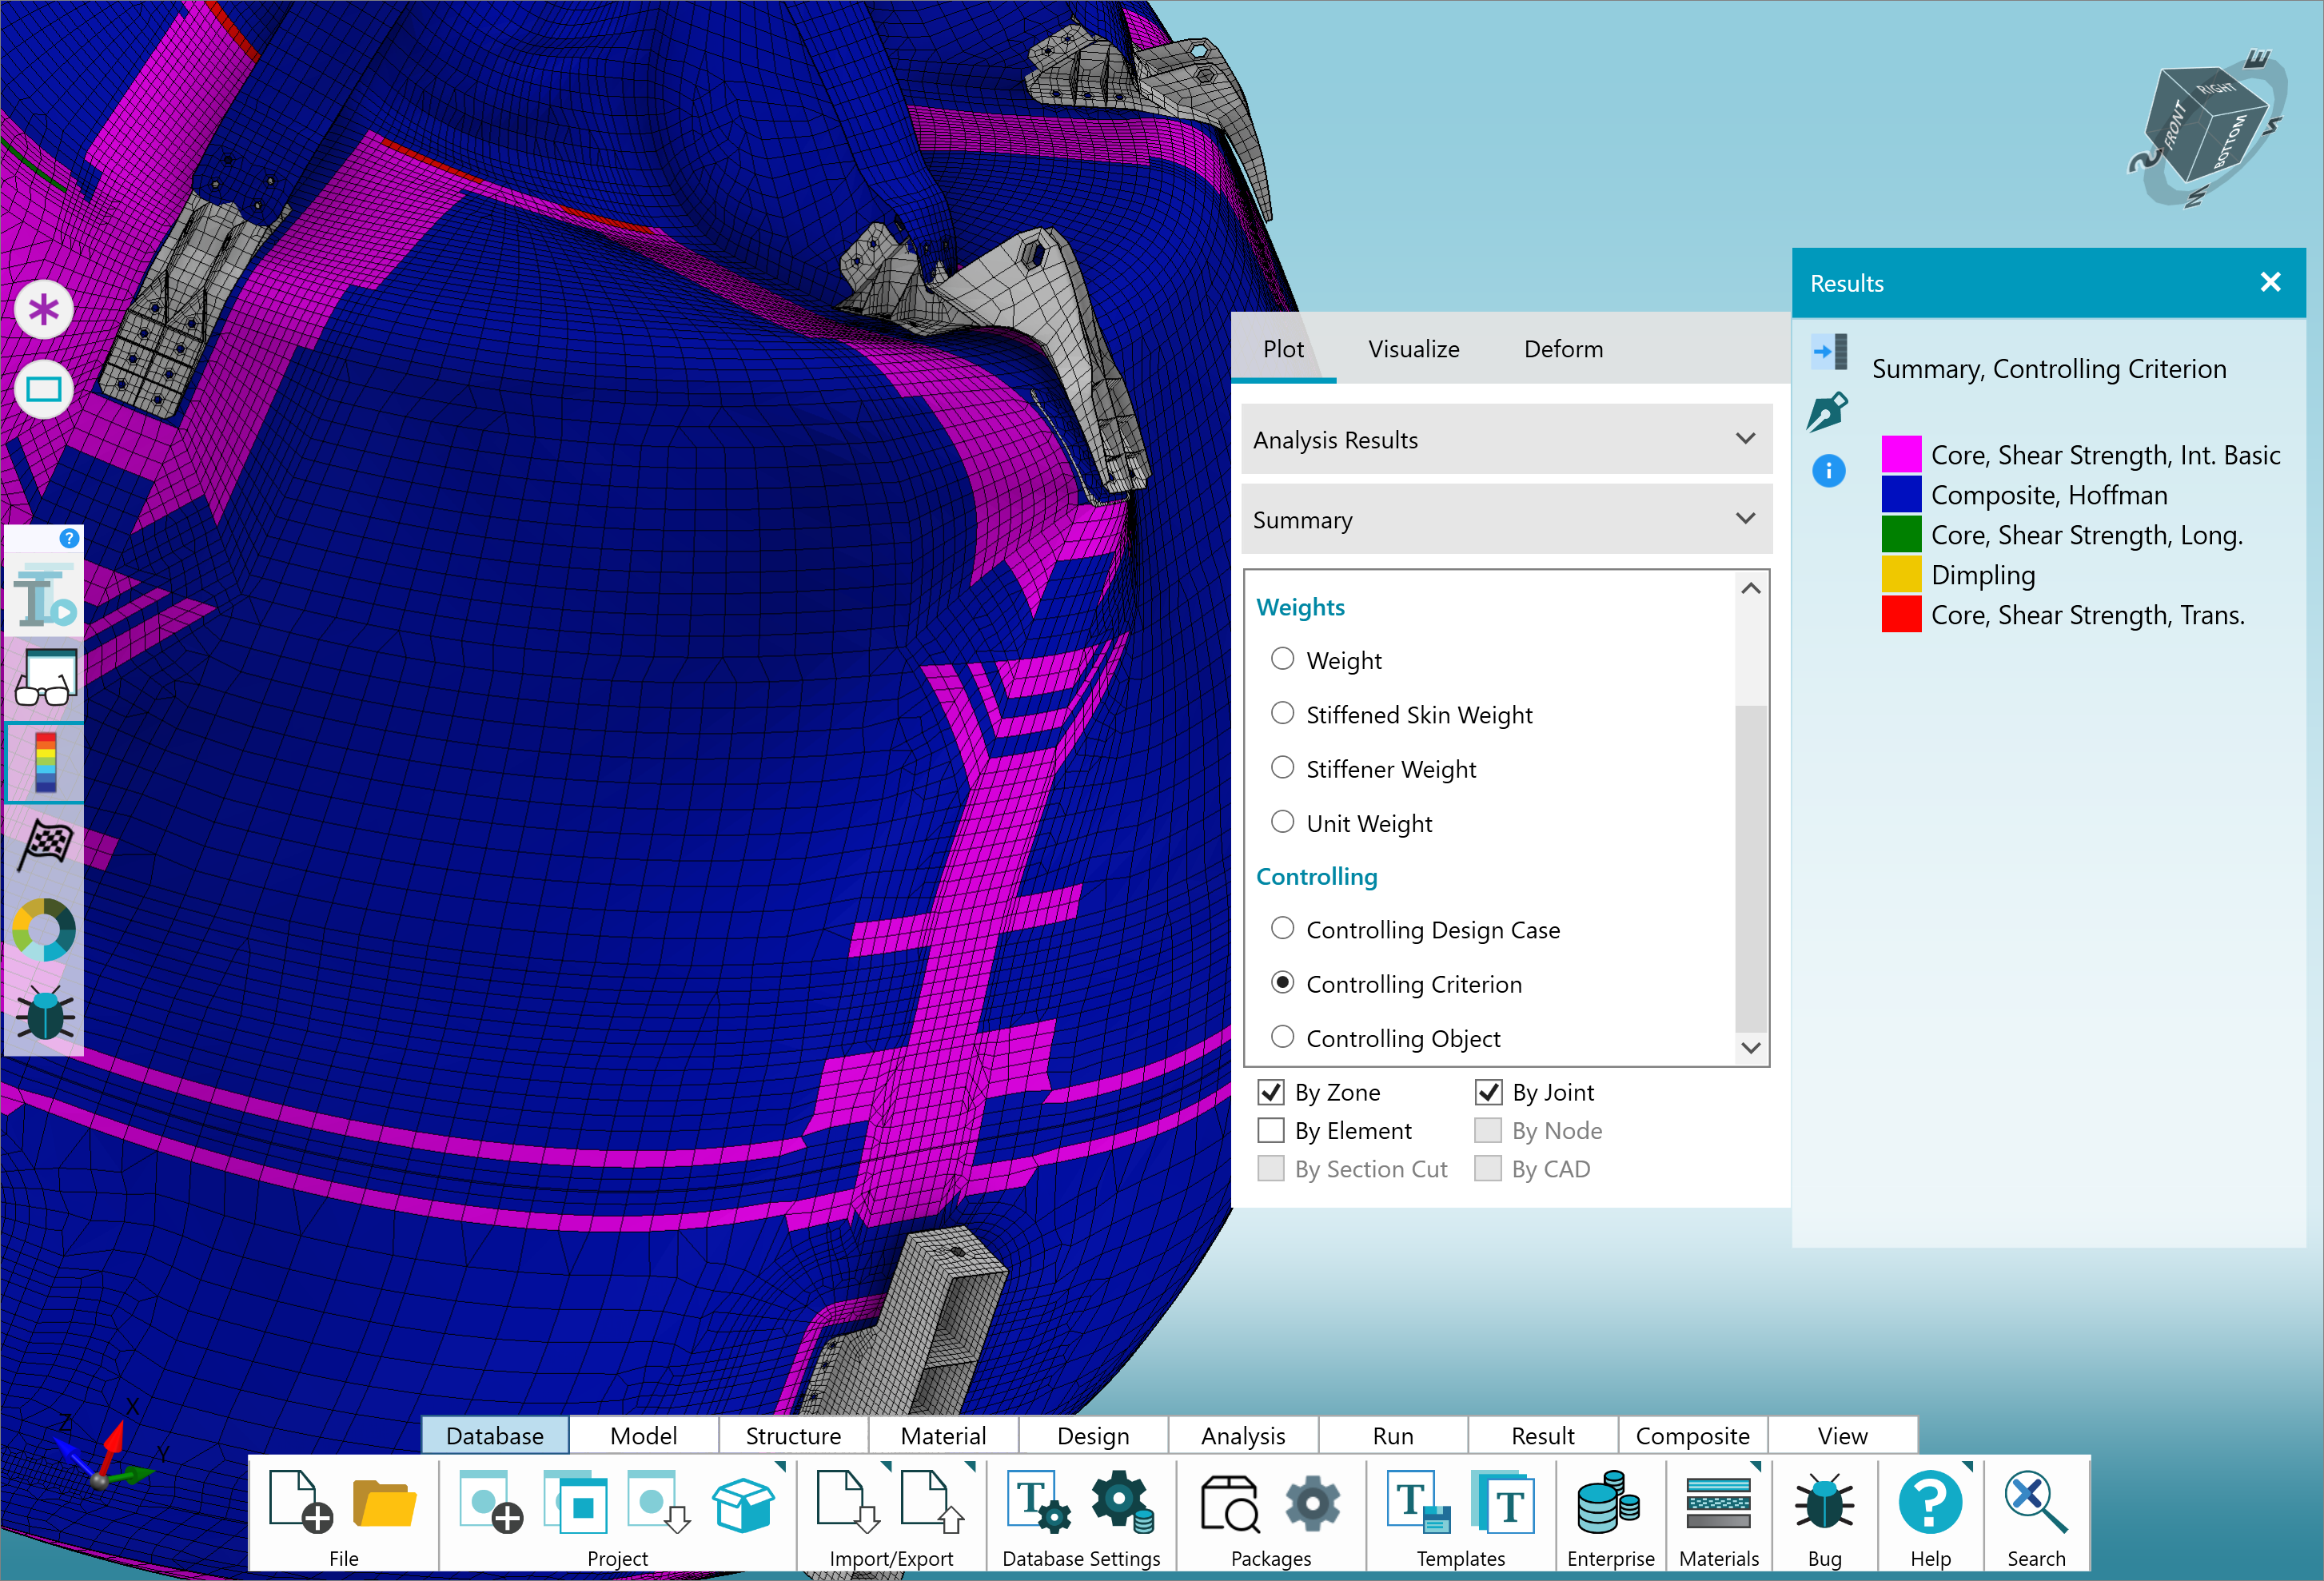Click the small blue help icon on left sidebar
This screenshot has height=1581, width=2324.
click(x=69, y=538)
